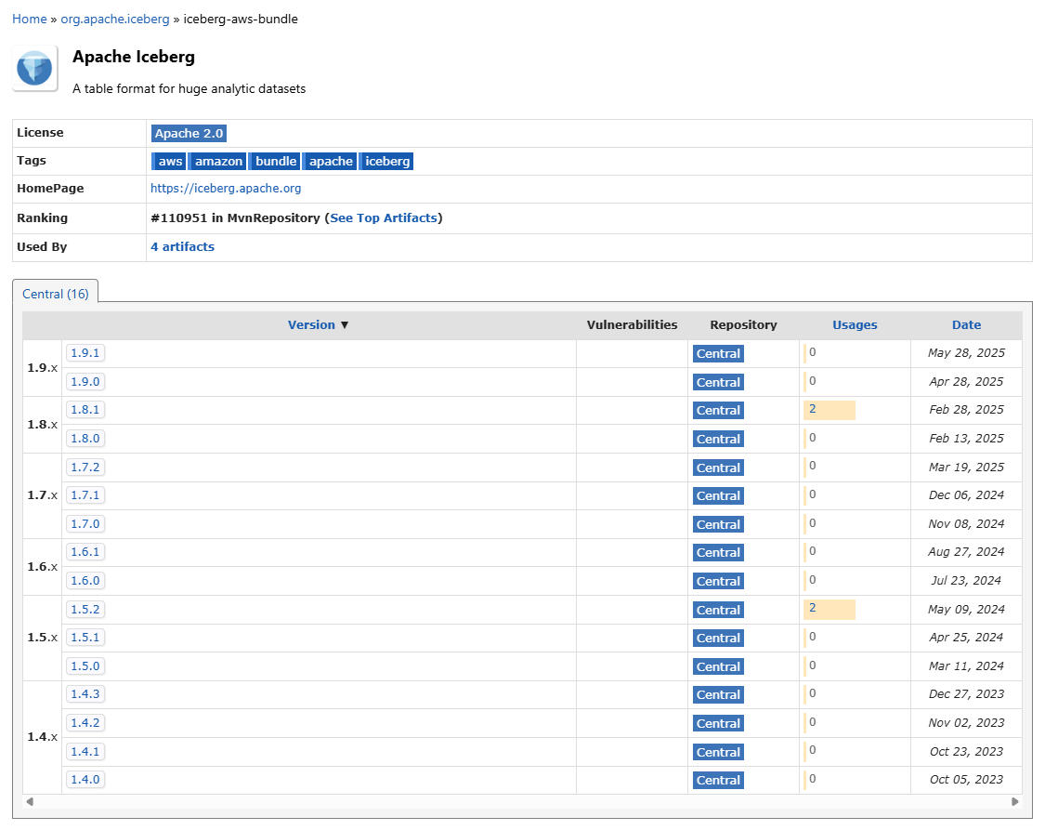The image size is (1045, 830).
Task: Click Central repository badge for 1.7.0
Action: click(718, 524)
